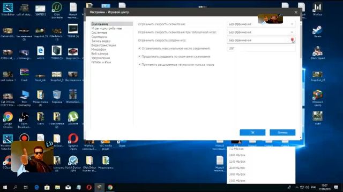This screenshot has height=192, width=343.
Task: Expand the download speed limit dropdown
Action: pos(261,24)
